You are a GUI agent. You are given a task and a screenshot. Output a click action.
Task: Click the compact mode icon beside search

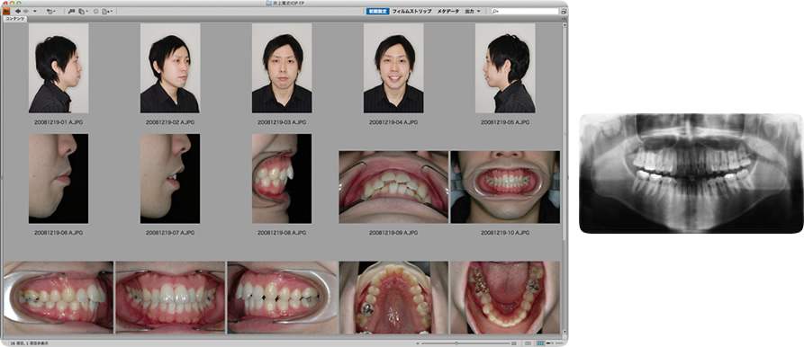[x=564, y=12]
